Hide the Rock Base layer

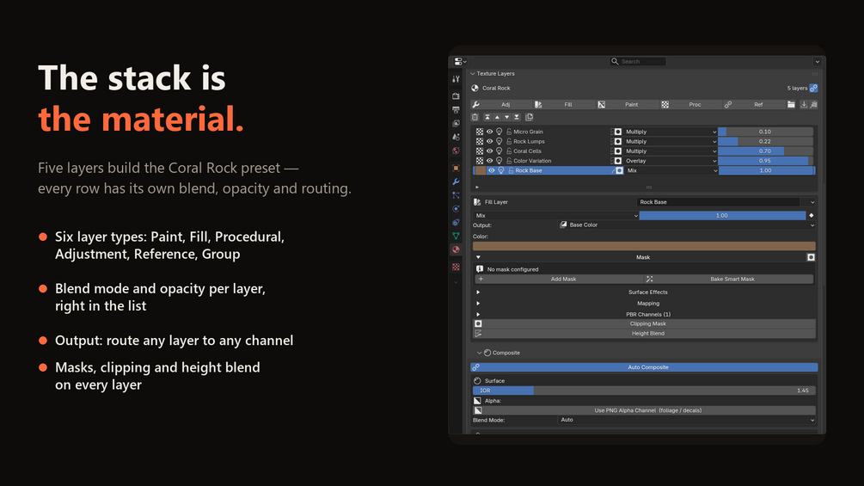coord(492,171)
